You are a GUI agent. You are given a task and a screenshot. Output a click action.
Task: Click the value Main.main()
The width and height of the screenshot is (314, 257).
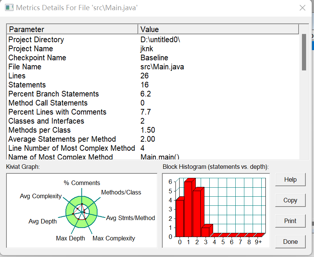160,156
